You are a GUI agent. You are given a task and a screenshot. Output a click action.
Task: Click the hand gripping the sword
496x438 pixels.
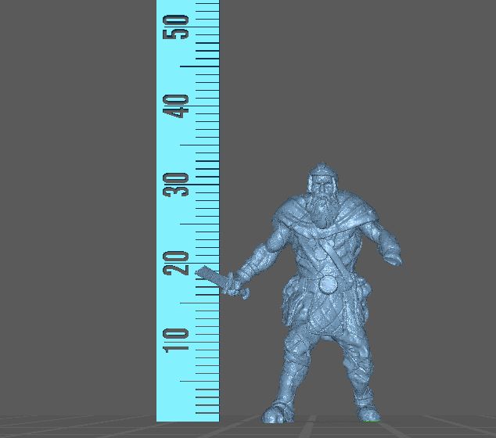point(235,282)
